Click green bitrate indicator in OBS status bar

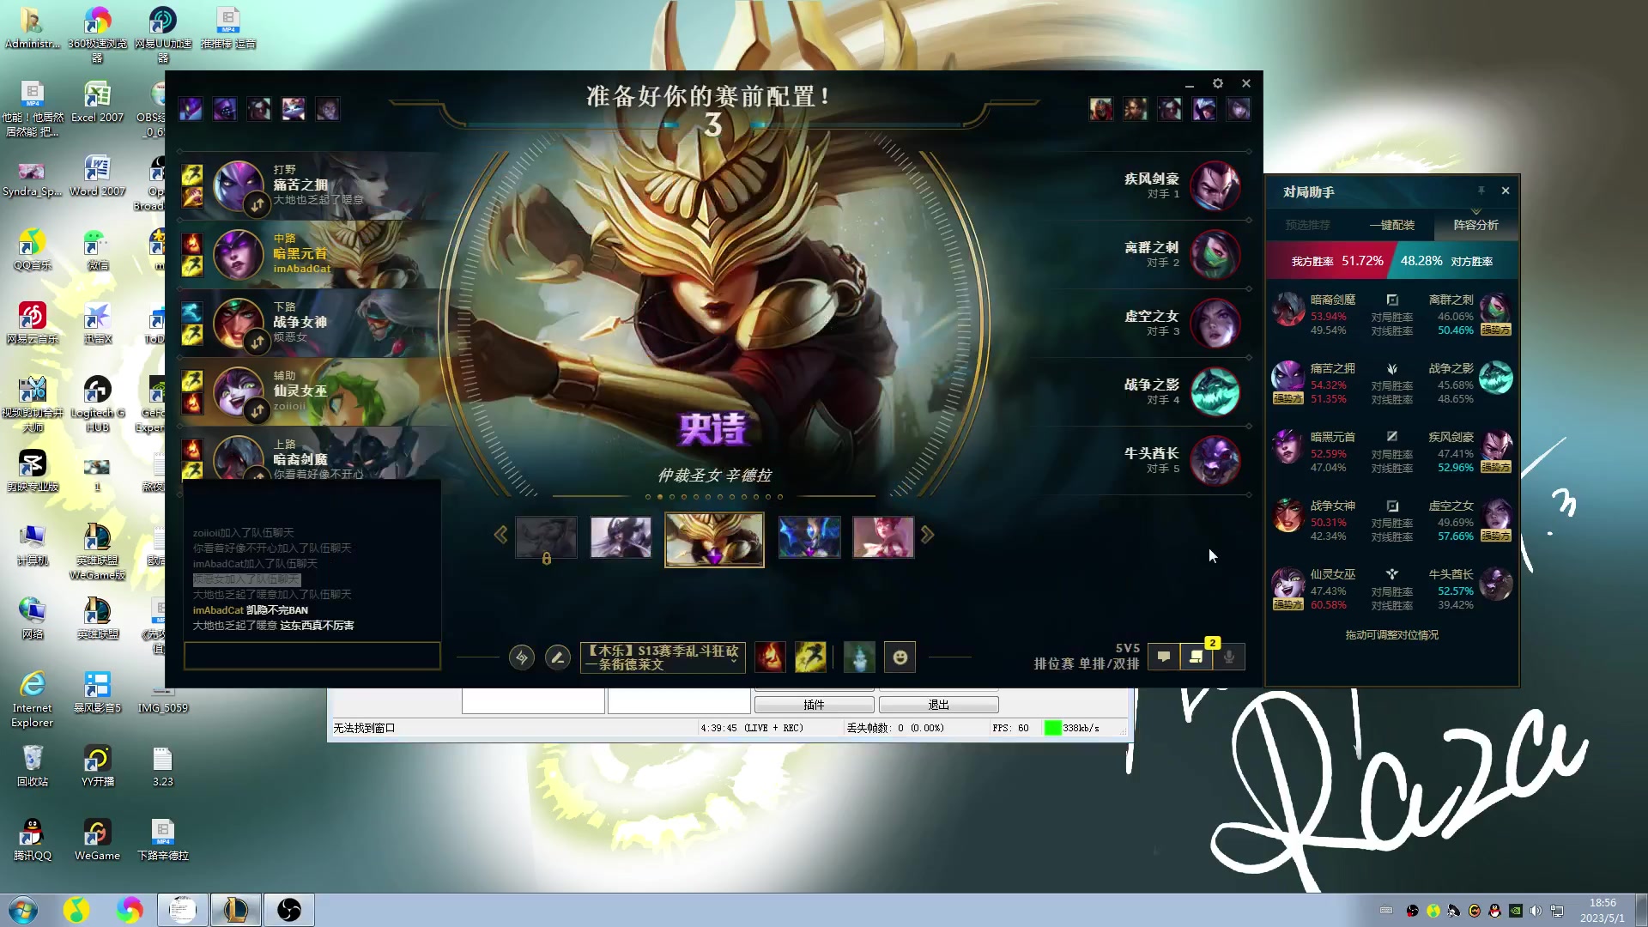tap(1052, 728)
